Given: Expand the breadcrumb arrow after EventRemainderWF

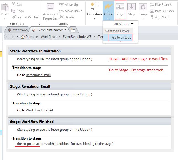Looking at the screenshot, I should pos(94,37).
